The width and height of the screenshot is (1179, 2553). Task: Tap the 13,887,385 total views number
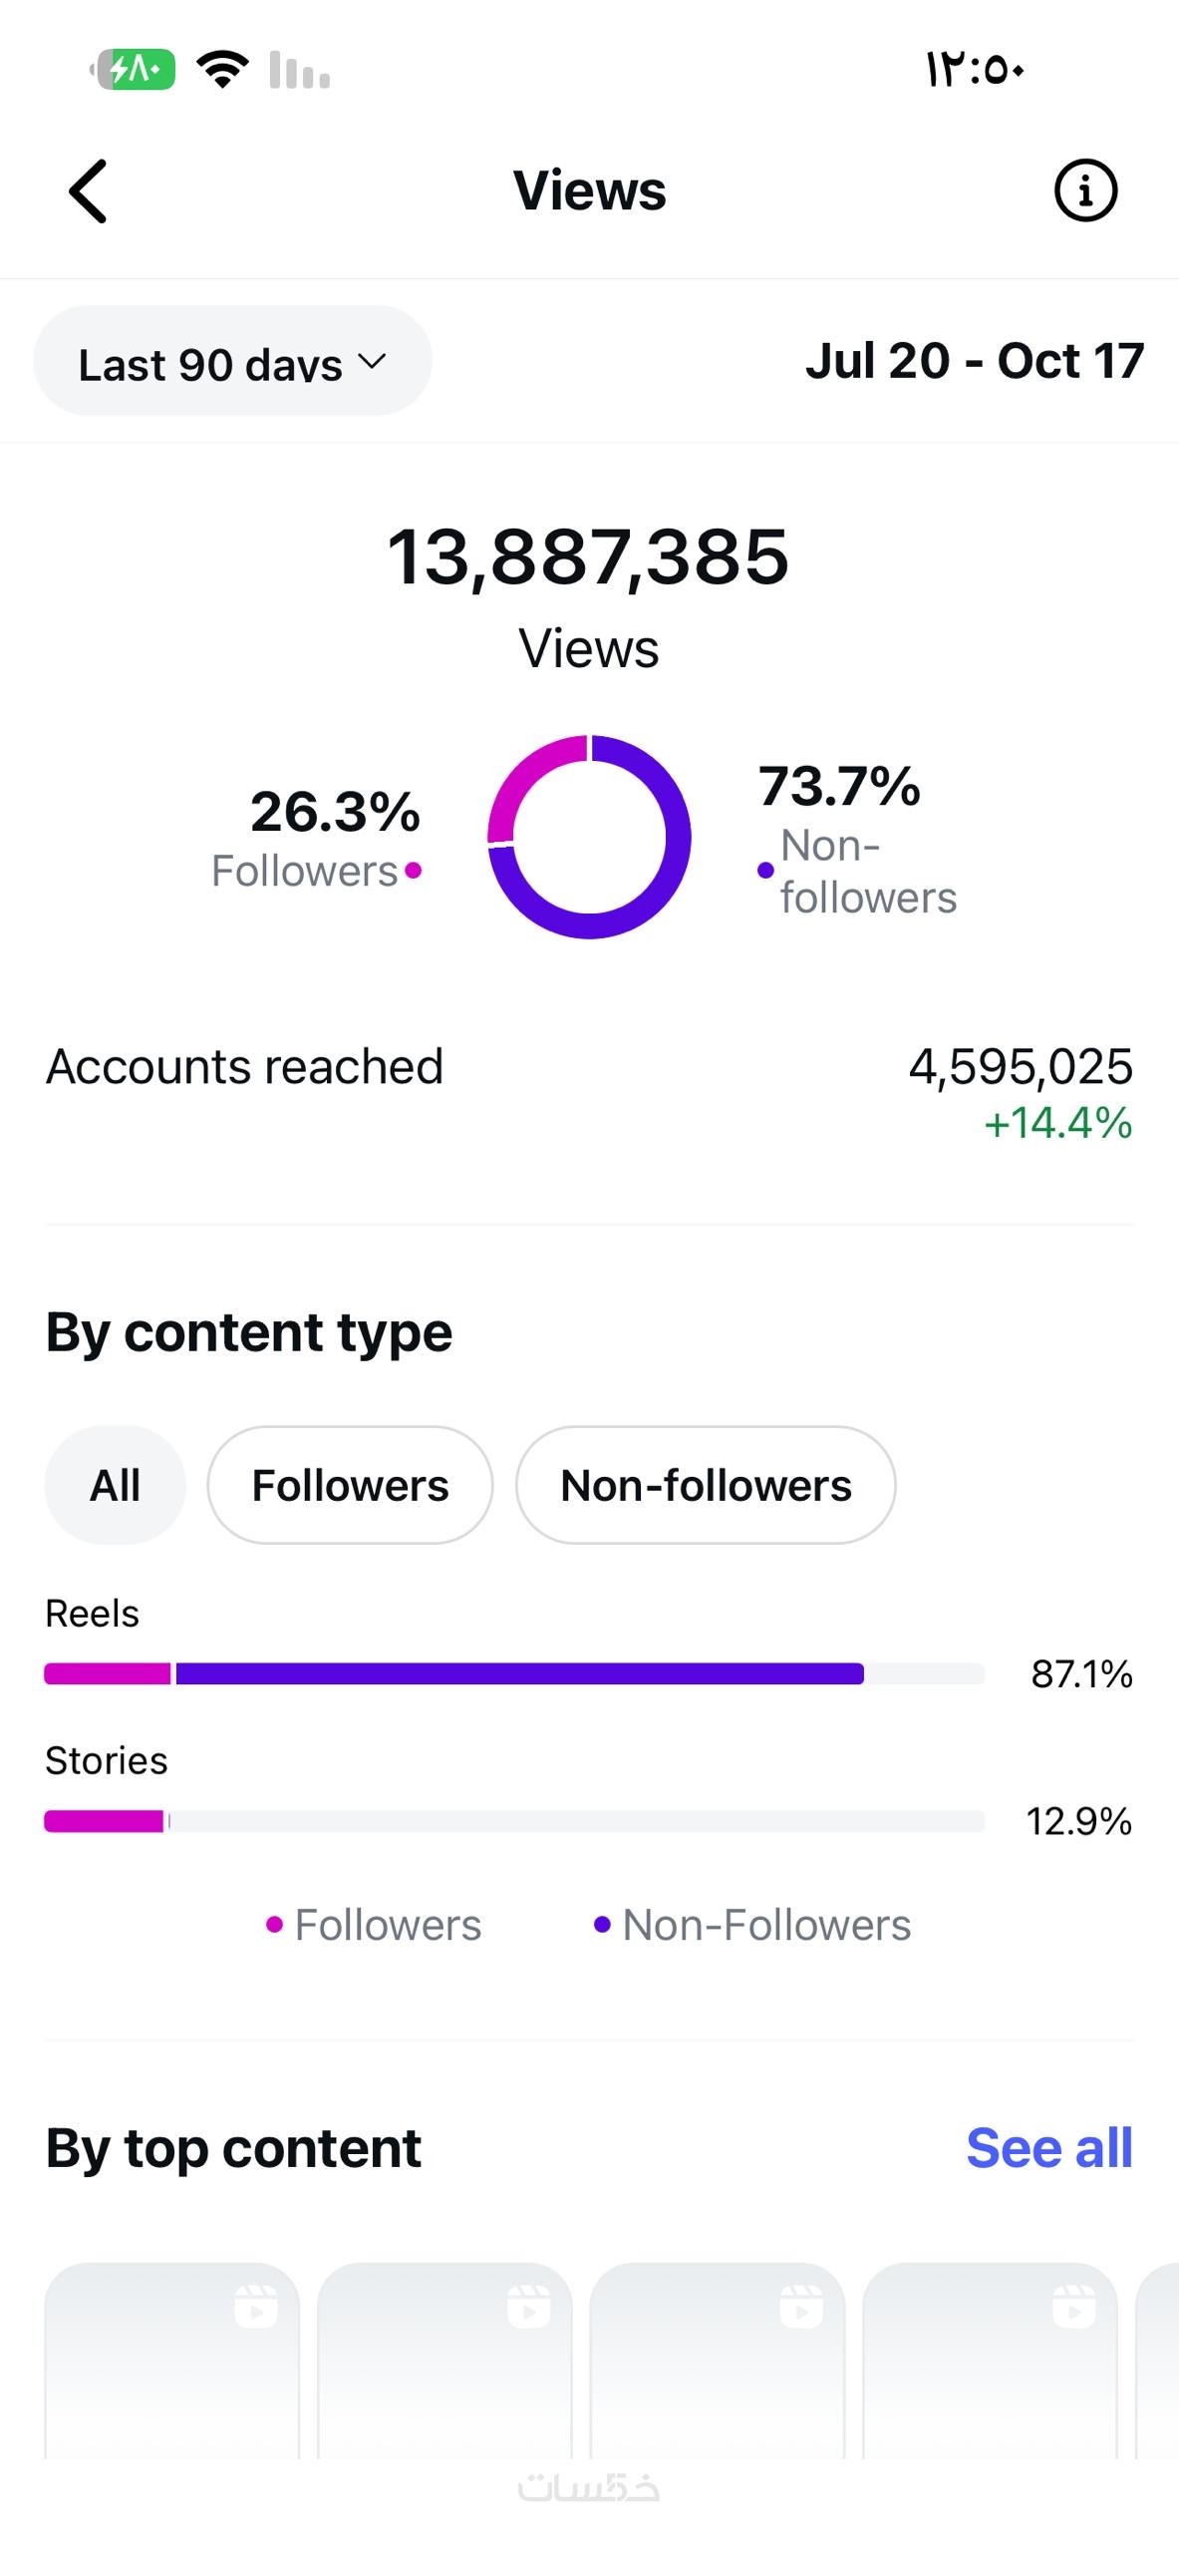click(x=588, y=556)
